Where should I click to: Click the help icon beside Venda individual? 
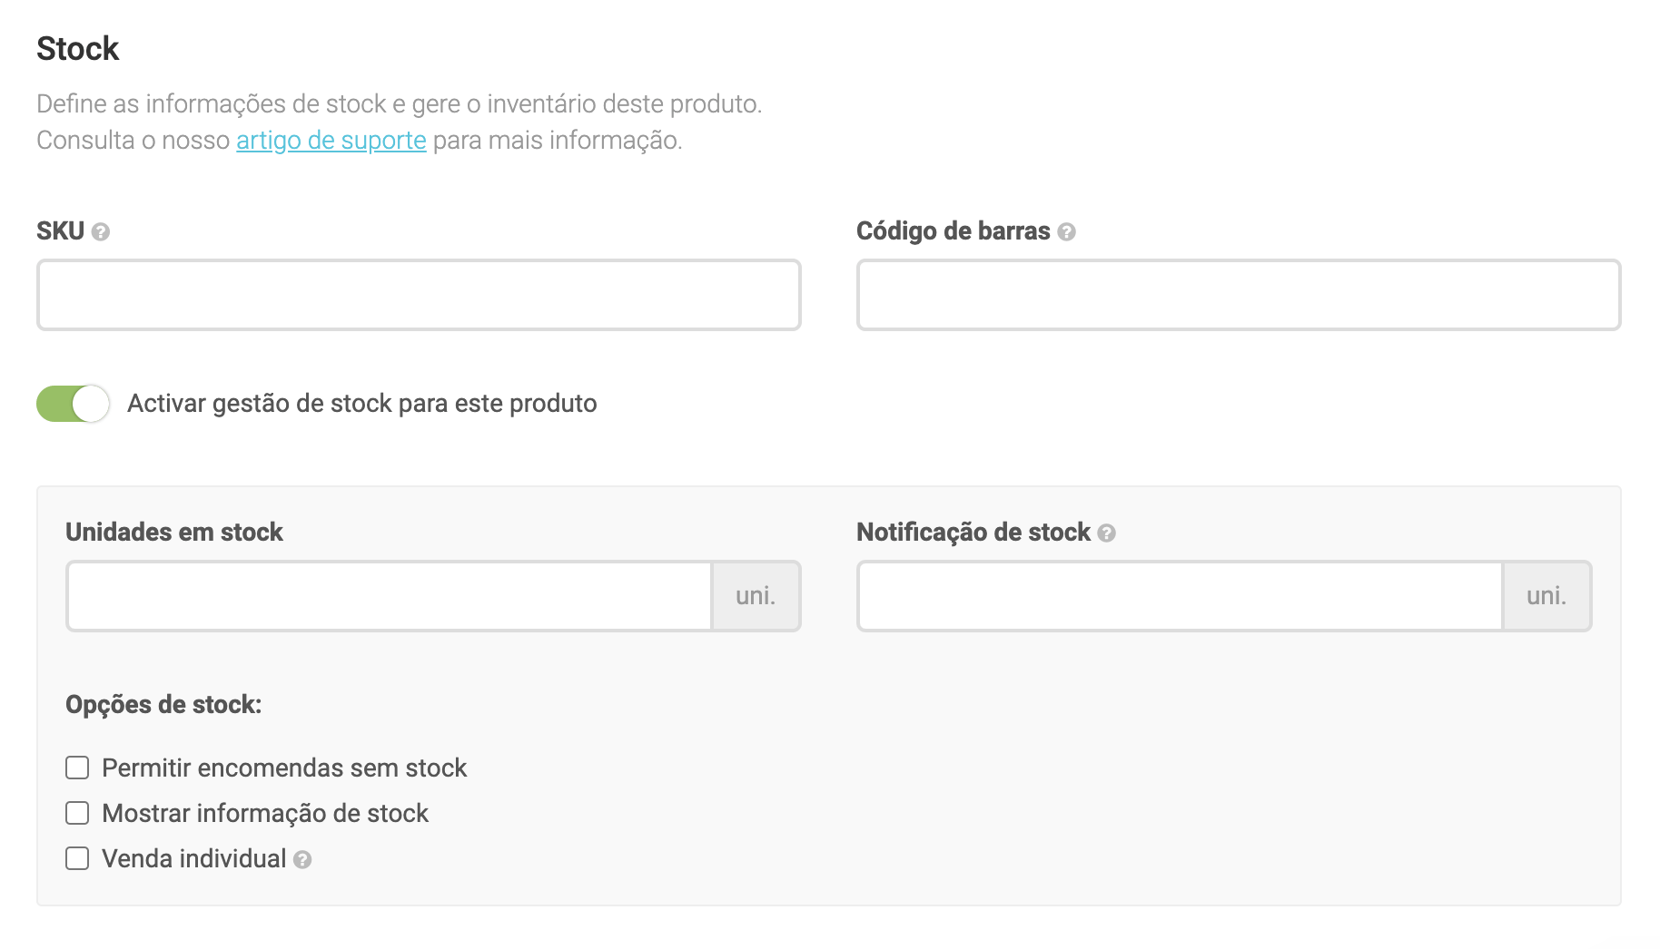[302, 860]
